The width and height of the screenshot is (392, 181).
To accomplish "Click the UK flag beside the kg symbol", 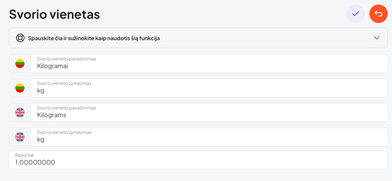I will click(x=20, y=137).
